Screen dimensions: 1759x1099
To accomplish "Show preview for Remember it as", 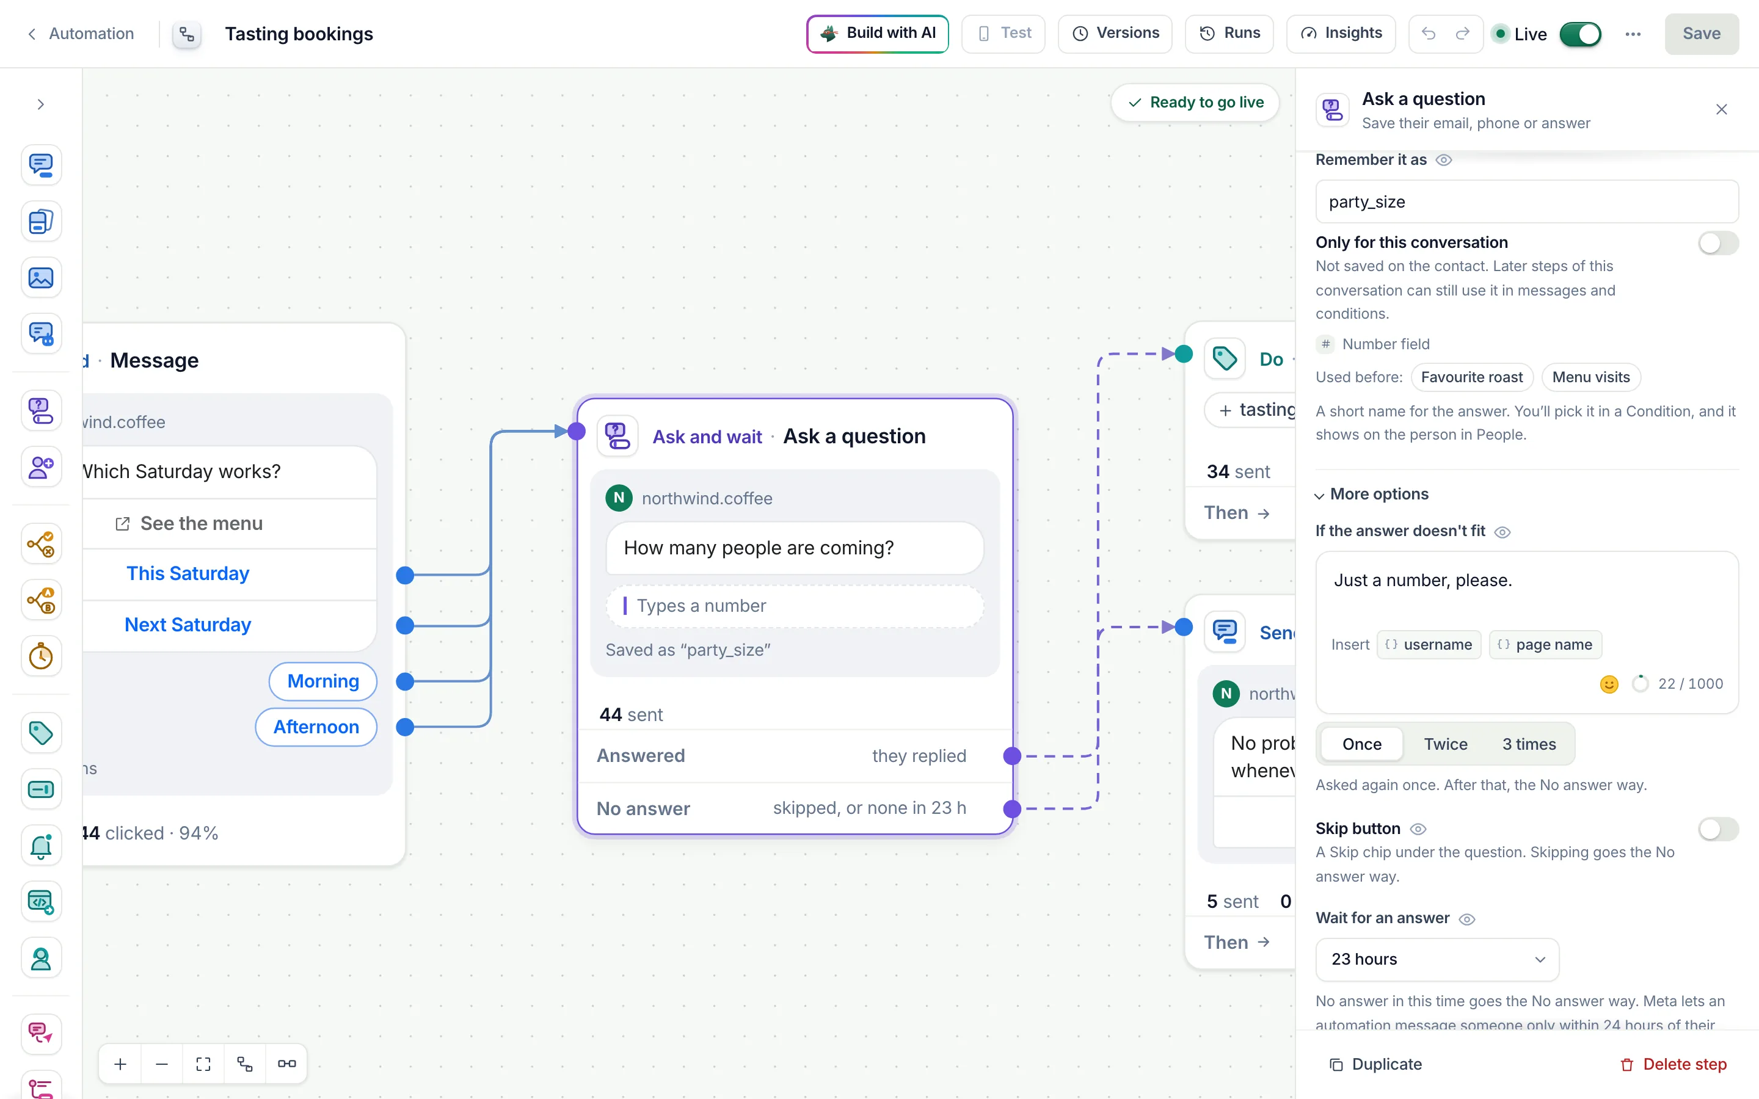I will point(1444,160).
